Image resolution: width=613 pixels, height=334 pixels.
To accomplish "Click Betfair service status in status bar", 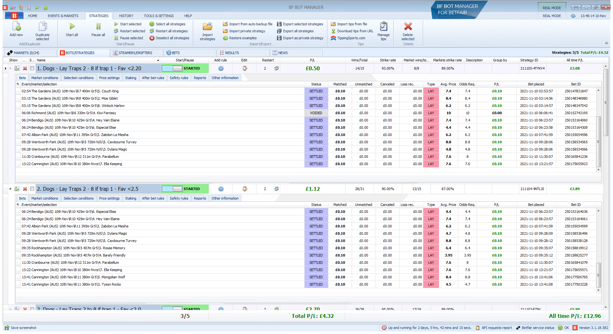I will [x=535, y=328].
